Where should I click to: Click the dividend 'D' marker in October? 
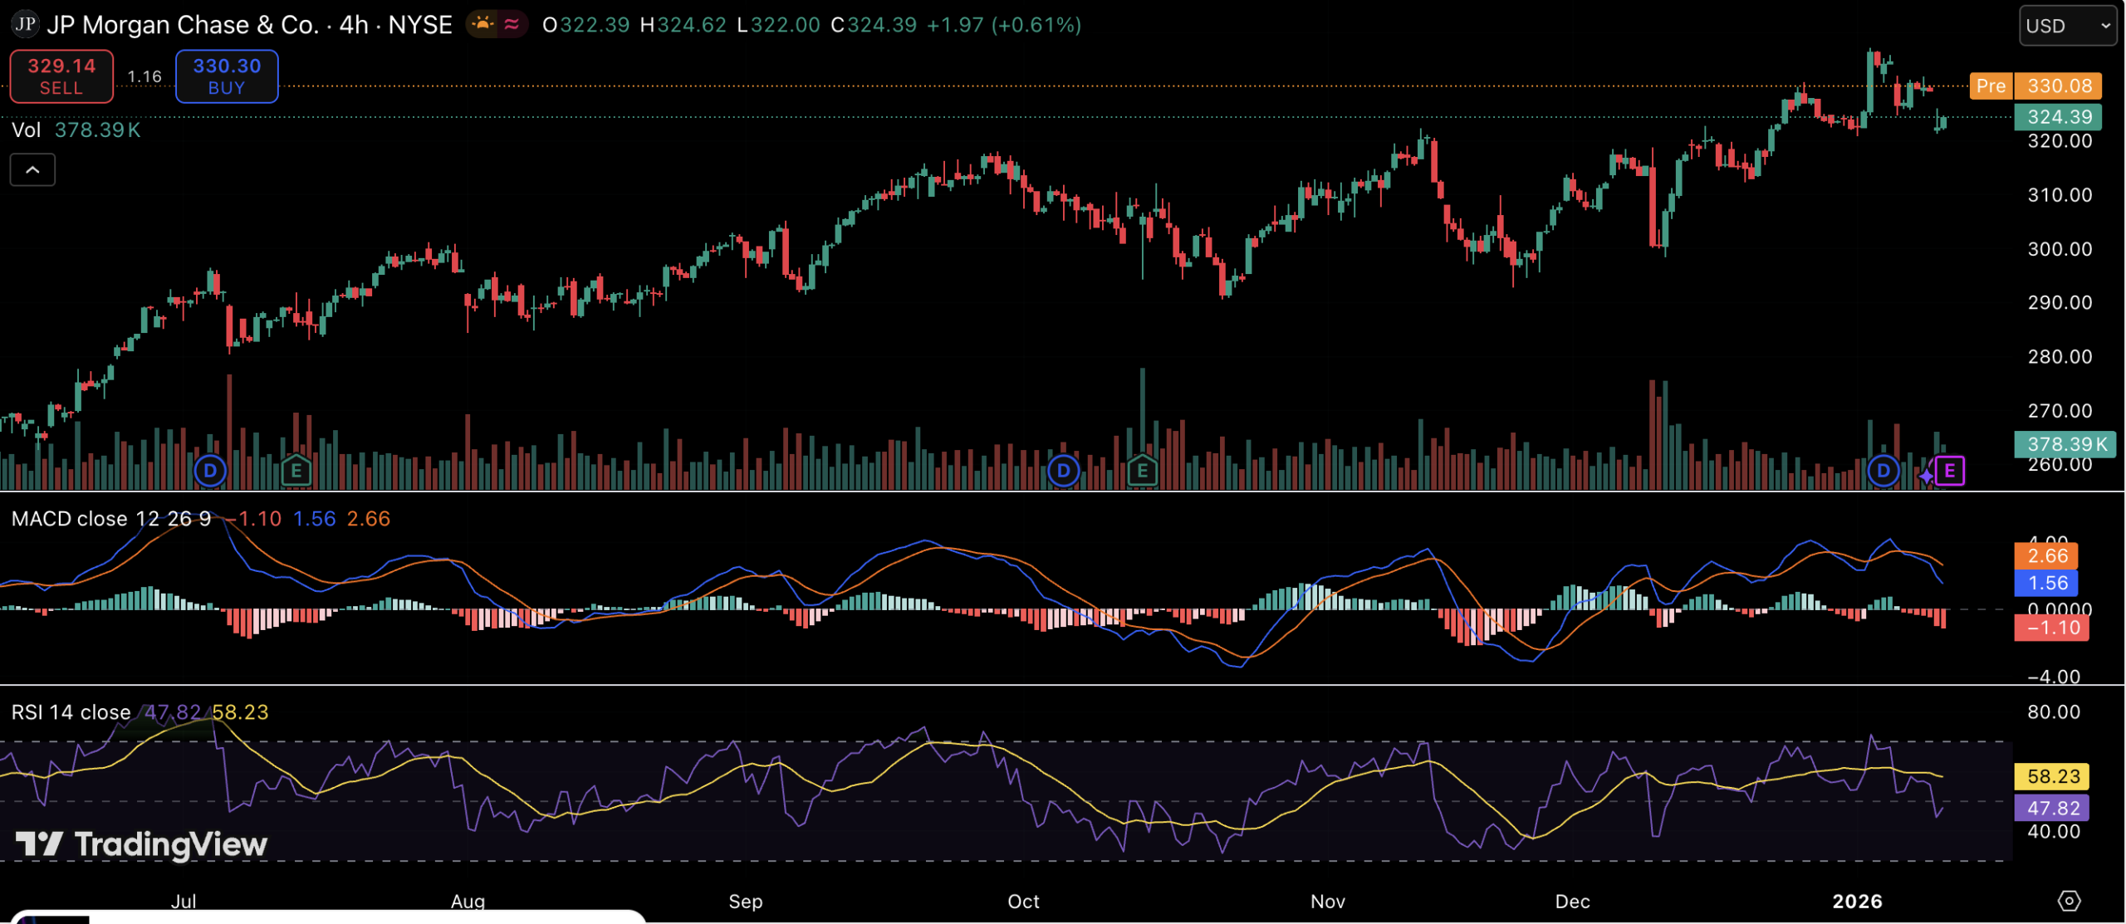tap(1064, 471)
